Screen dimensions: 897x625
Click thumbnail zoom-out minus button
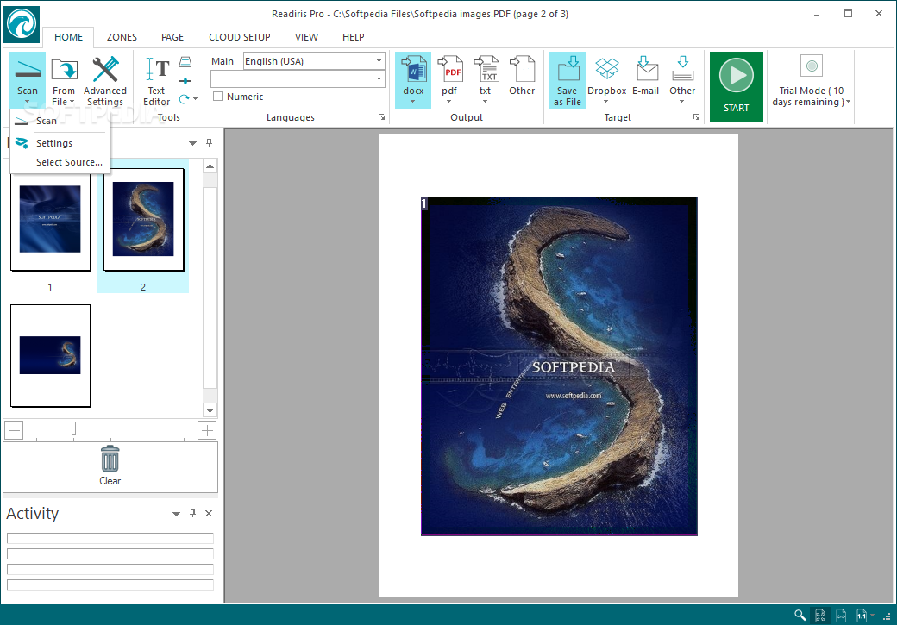coord(15,430)
